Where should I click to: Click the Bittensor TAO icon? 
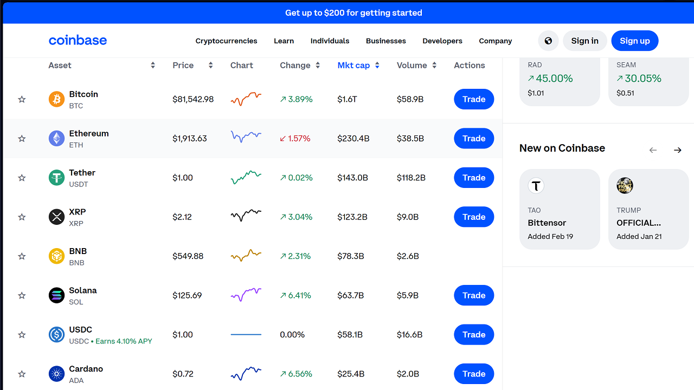[536, 186]
